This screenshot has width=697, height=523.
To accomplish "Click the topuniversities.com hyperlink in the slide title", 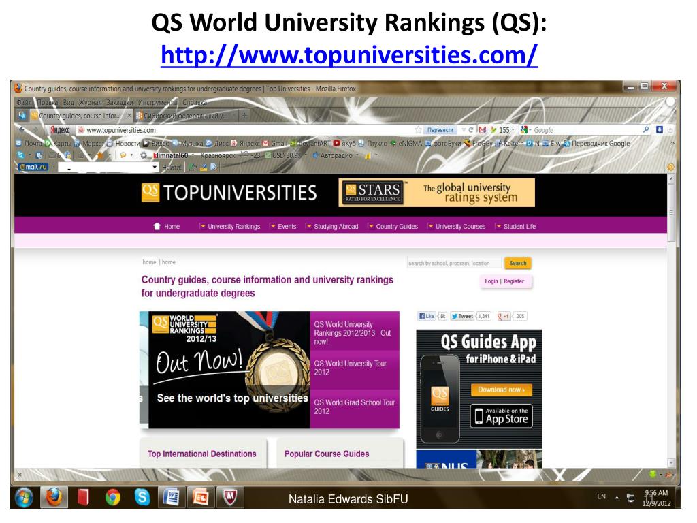I will click(x=349, y=54).
